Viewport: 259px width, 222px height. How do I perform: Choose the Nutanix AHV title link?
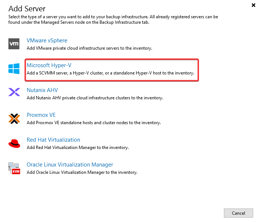coord(42,90)
